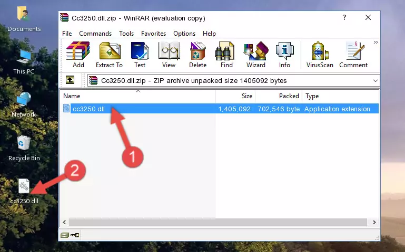Viewport: 405px width, 252px height.
Task: Go up one folder level
Action: [70, 80]
